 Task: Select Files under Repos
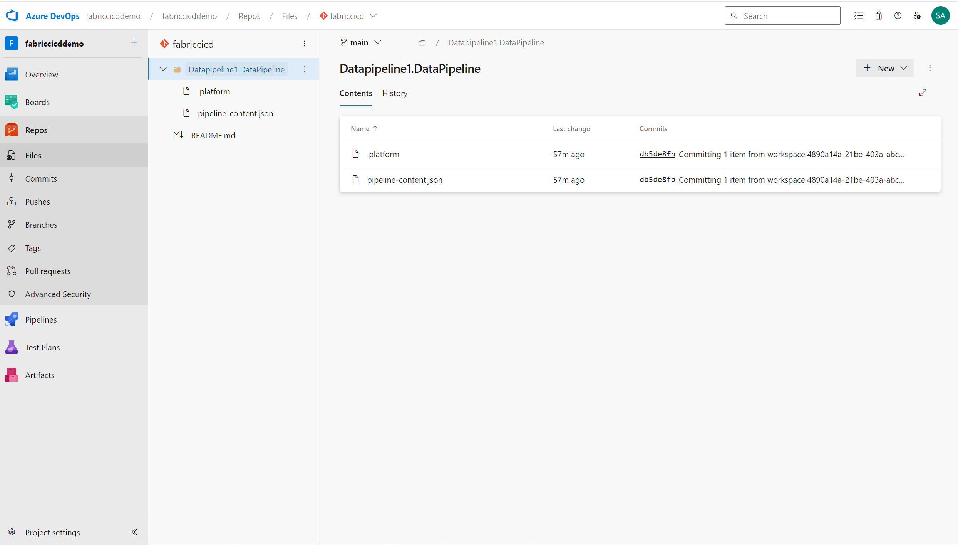pos(74,155)
